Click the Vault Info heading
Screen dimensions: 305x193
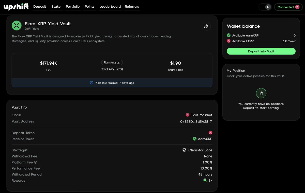point(19,107)
